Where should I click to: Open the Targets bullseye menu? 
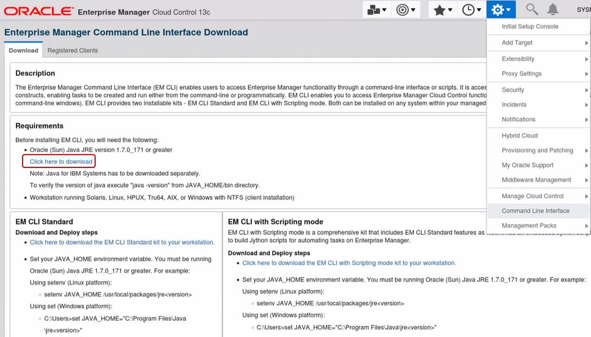click(405, 10)
